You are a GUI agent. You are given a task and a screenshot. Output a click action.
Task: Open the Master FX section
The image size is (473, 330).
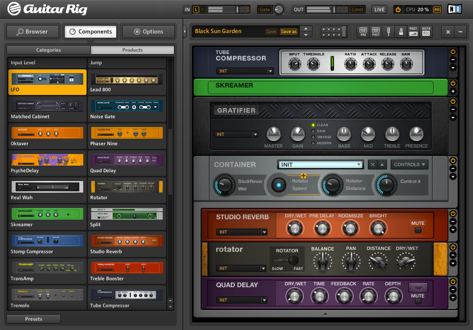(426, 31)
